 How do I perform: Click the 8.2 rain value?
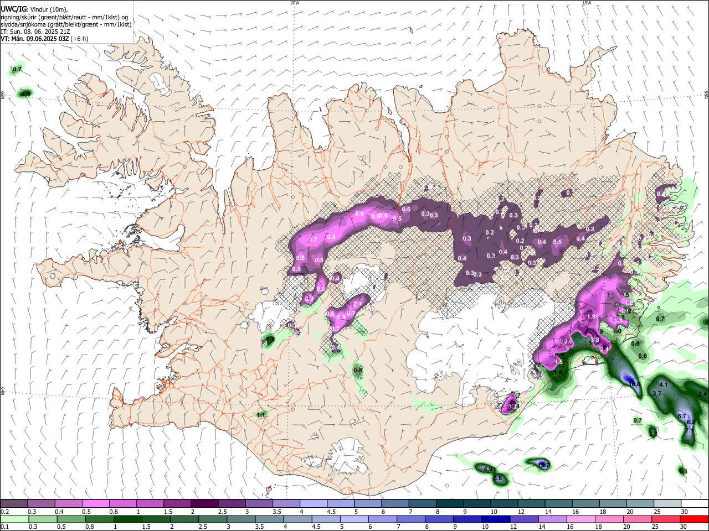click(690, 423)
